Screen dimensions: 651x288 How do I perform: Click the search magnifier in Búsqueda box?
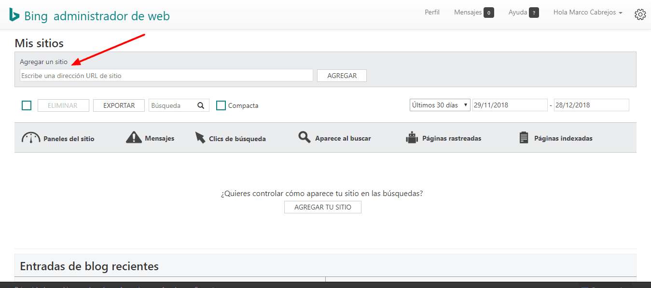pos(201,105)
